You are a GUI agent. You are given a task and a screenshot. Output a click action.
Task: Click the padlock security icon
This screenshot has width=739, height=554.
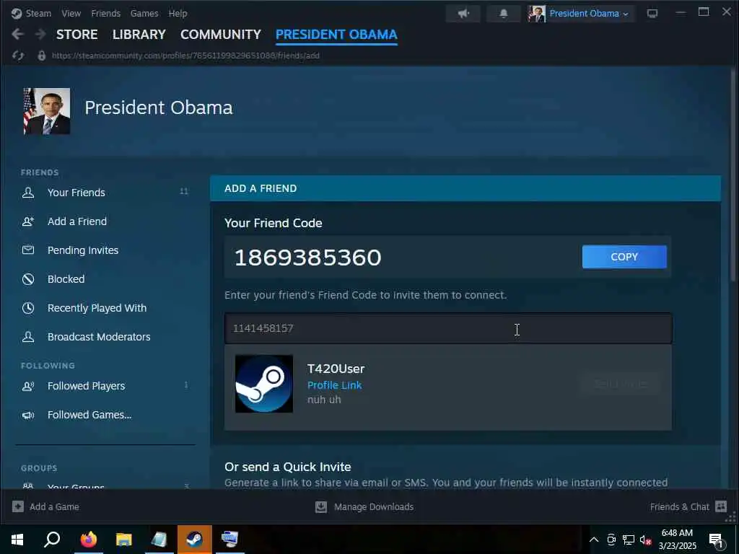pyautogui.click(x=41, y=56)
